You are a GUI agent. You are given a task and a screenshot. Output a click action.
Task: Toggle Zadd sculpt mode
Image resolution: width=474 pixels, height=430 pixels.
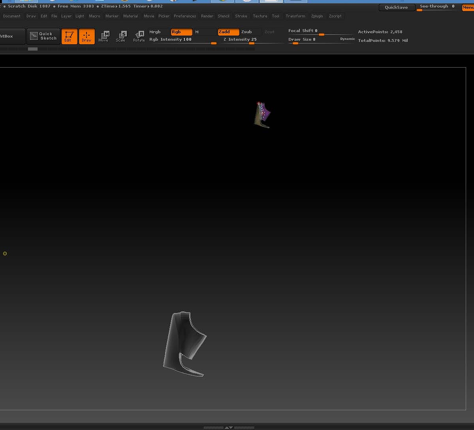tap(228, 32)
